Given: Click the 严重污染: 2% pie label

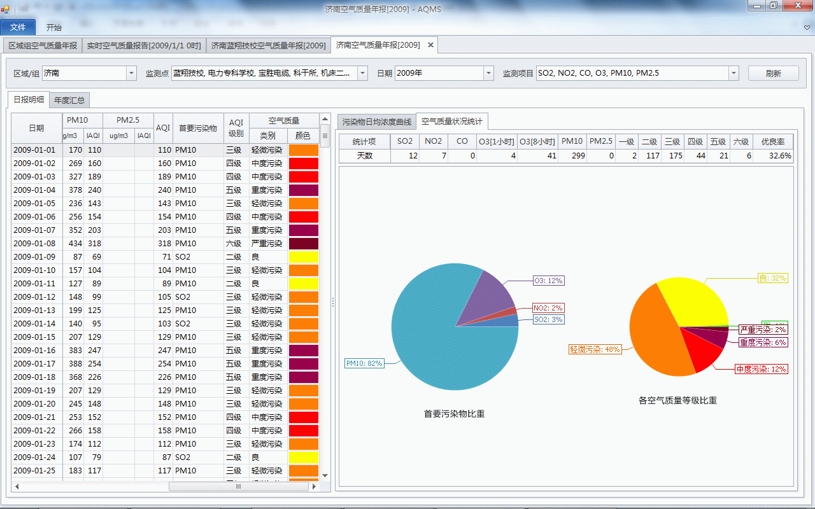Looking at the screenshot, I should click(x=763, y=330).
